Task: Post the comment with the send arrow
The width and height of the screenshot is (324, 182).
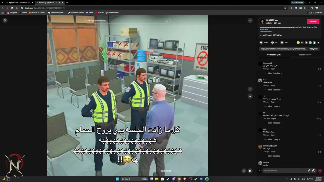Action: pos(320,171)
